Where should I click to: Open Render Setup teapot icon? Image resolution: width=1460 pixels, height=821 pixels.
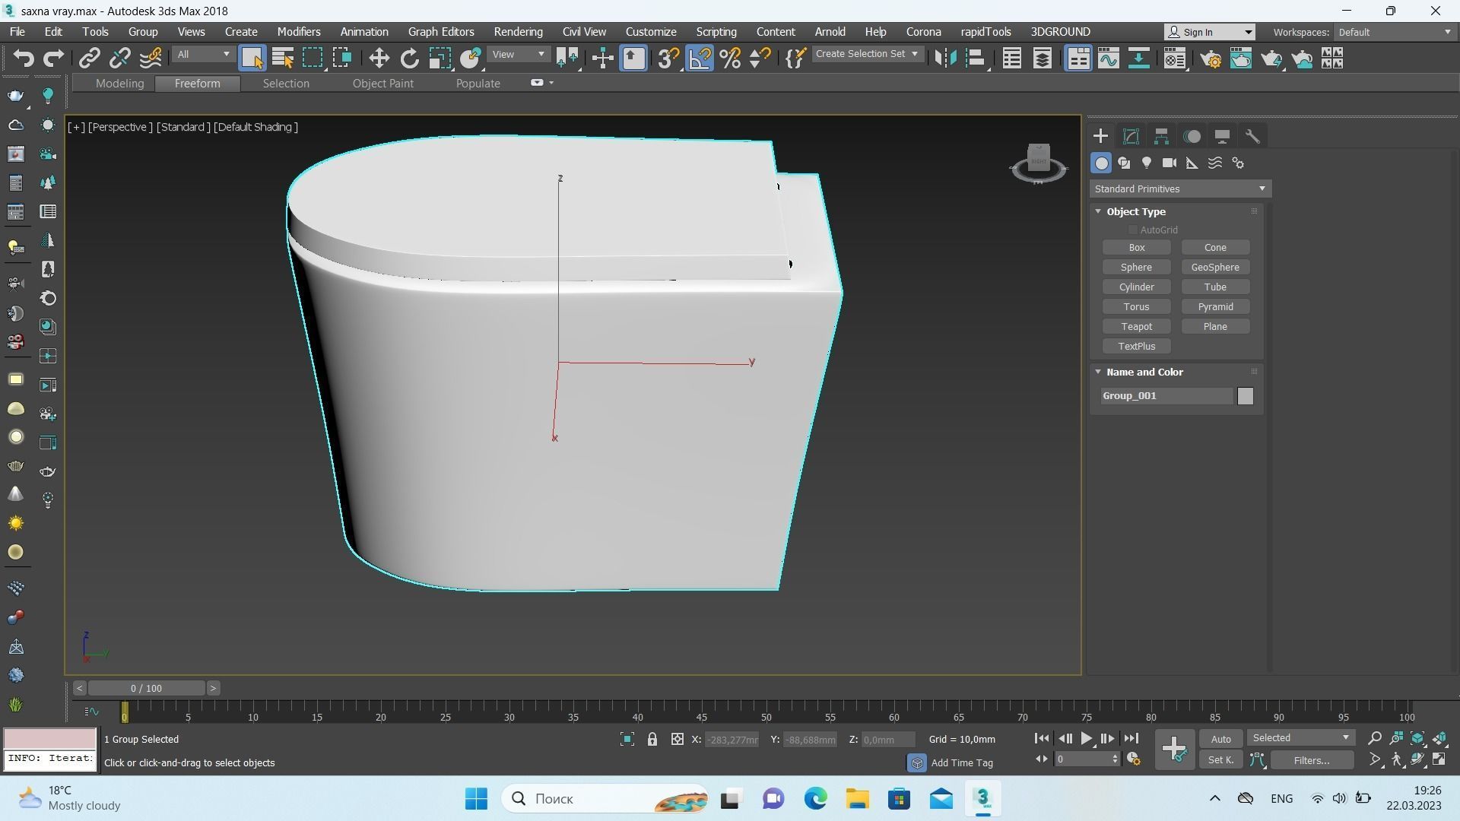(x=1211, y=59)
